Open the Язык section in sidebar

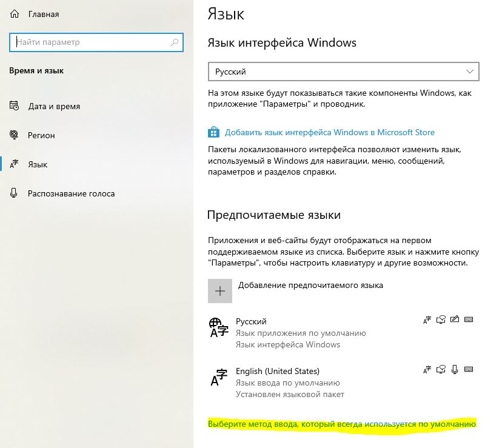[38, 164]
